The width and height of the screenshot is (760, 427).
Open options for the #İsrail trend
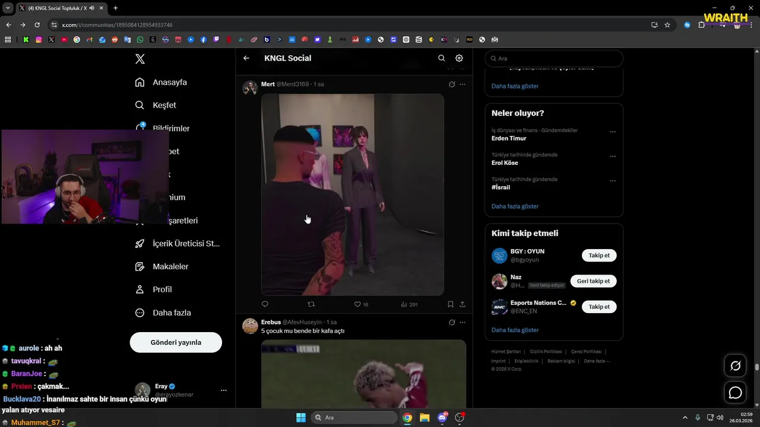point(613,181)
